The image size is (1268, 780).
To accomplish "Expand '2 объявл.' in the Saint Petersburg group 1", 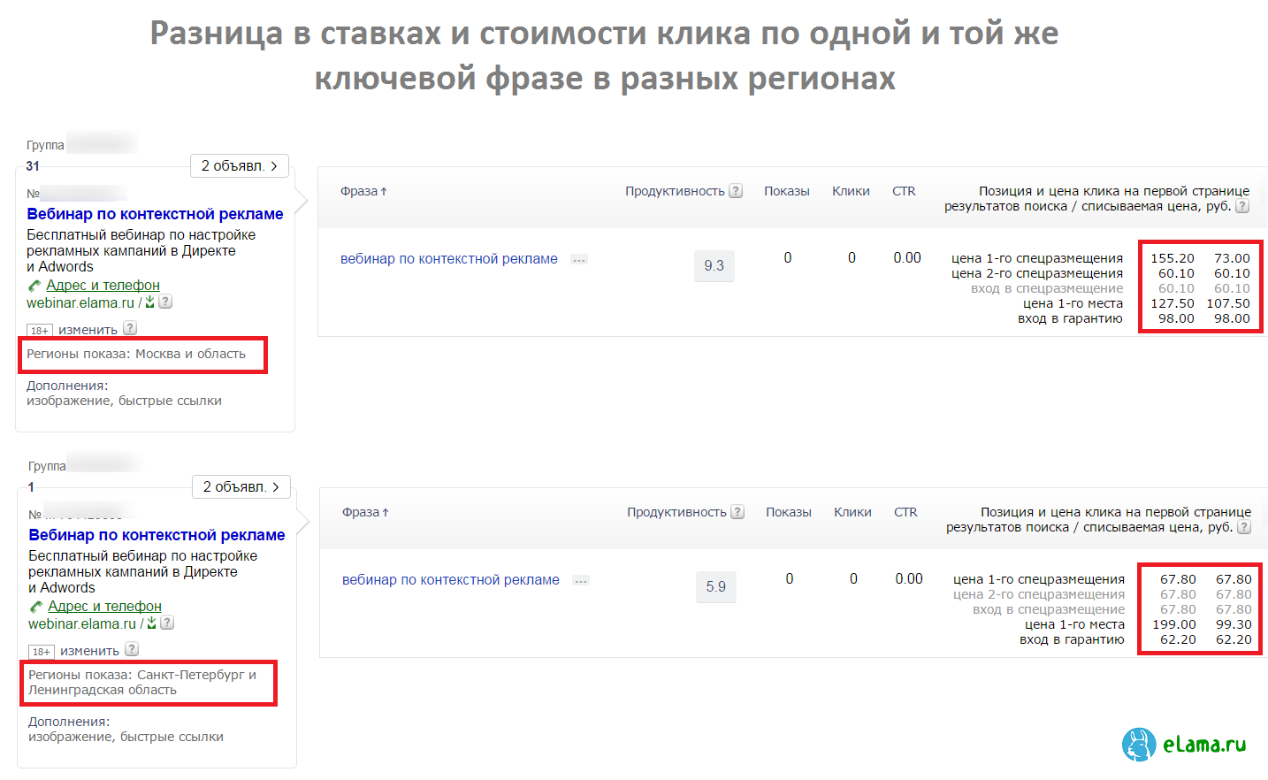I will (x=241, y=487).
